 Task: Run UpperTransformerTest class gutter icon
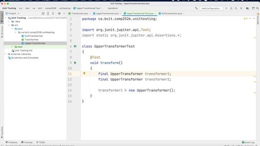click(75, 46)
